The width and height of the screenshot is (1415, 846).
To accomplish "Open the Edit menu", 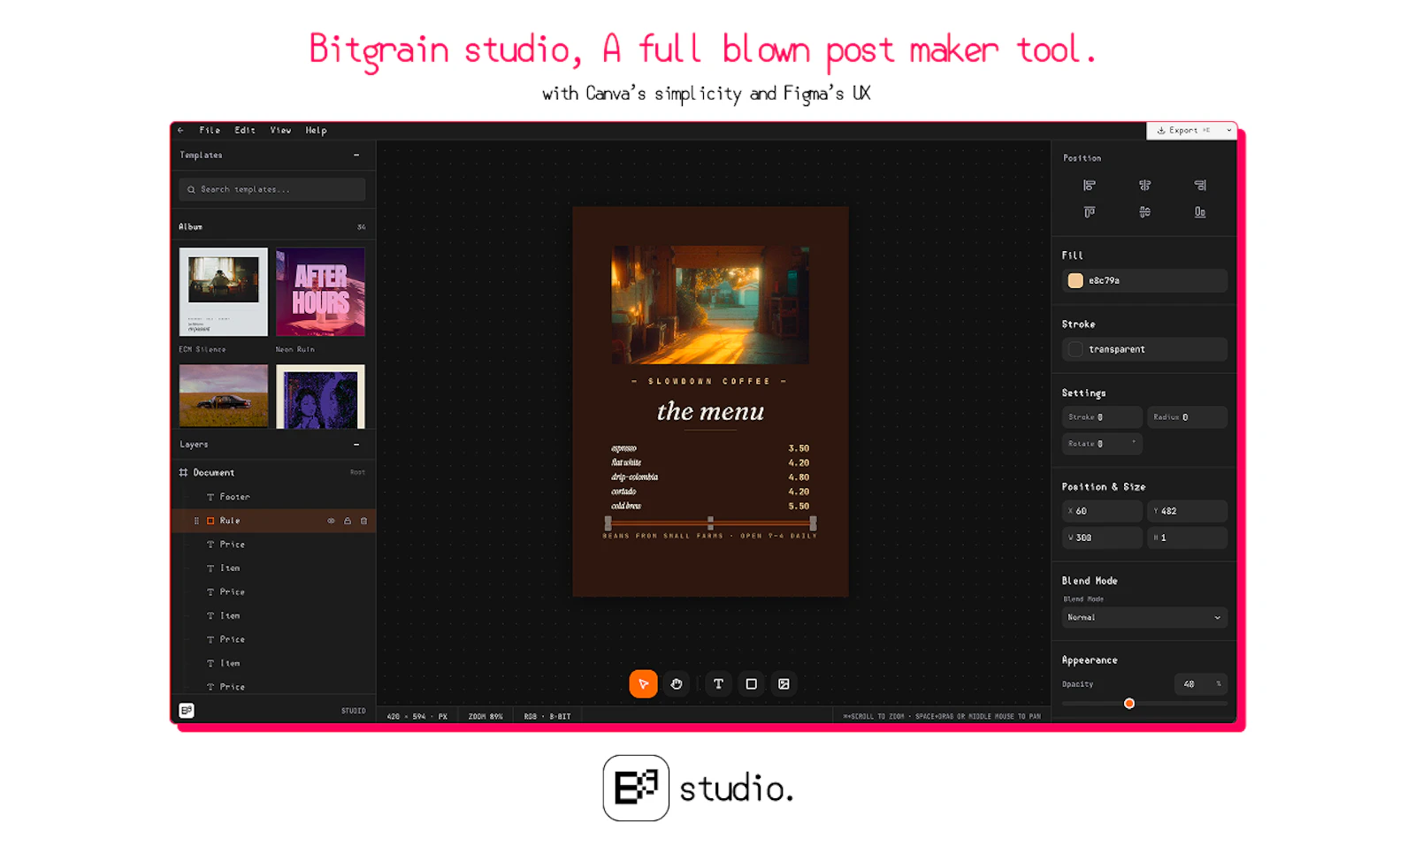I will [x=245, y=130].
